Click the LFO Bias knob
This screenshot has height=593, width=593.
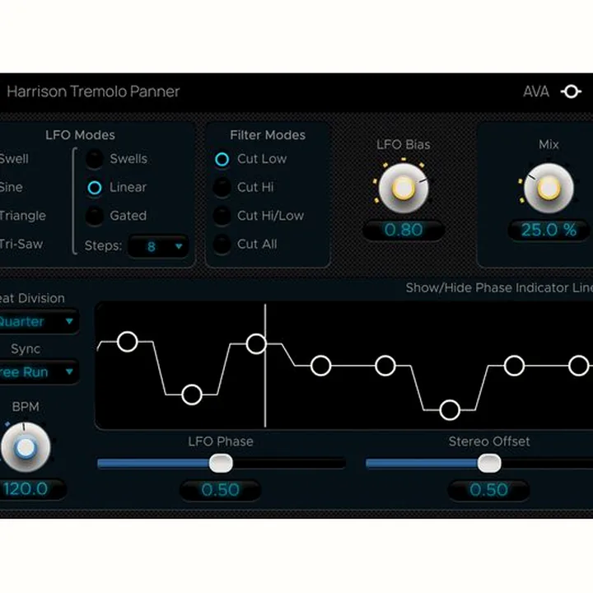(x=403, y=188)
